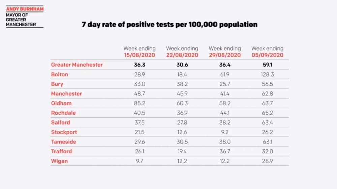337x189 pixels.
Task: Click the Tameside row label
Action: pos(63,142)
